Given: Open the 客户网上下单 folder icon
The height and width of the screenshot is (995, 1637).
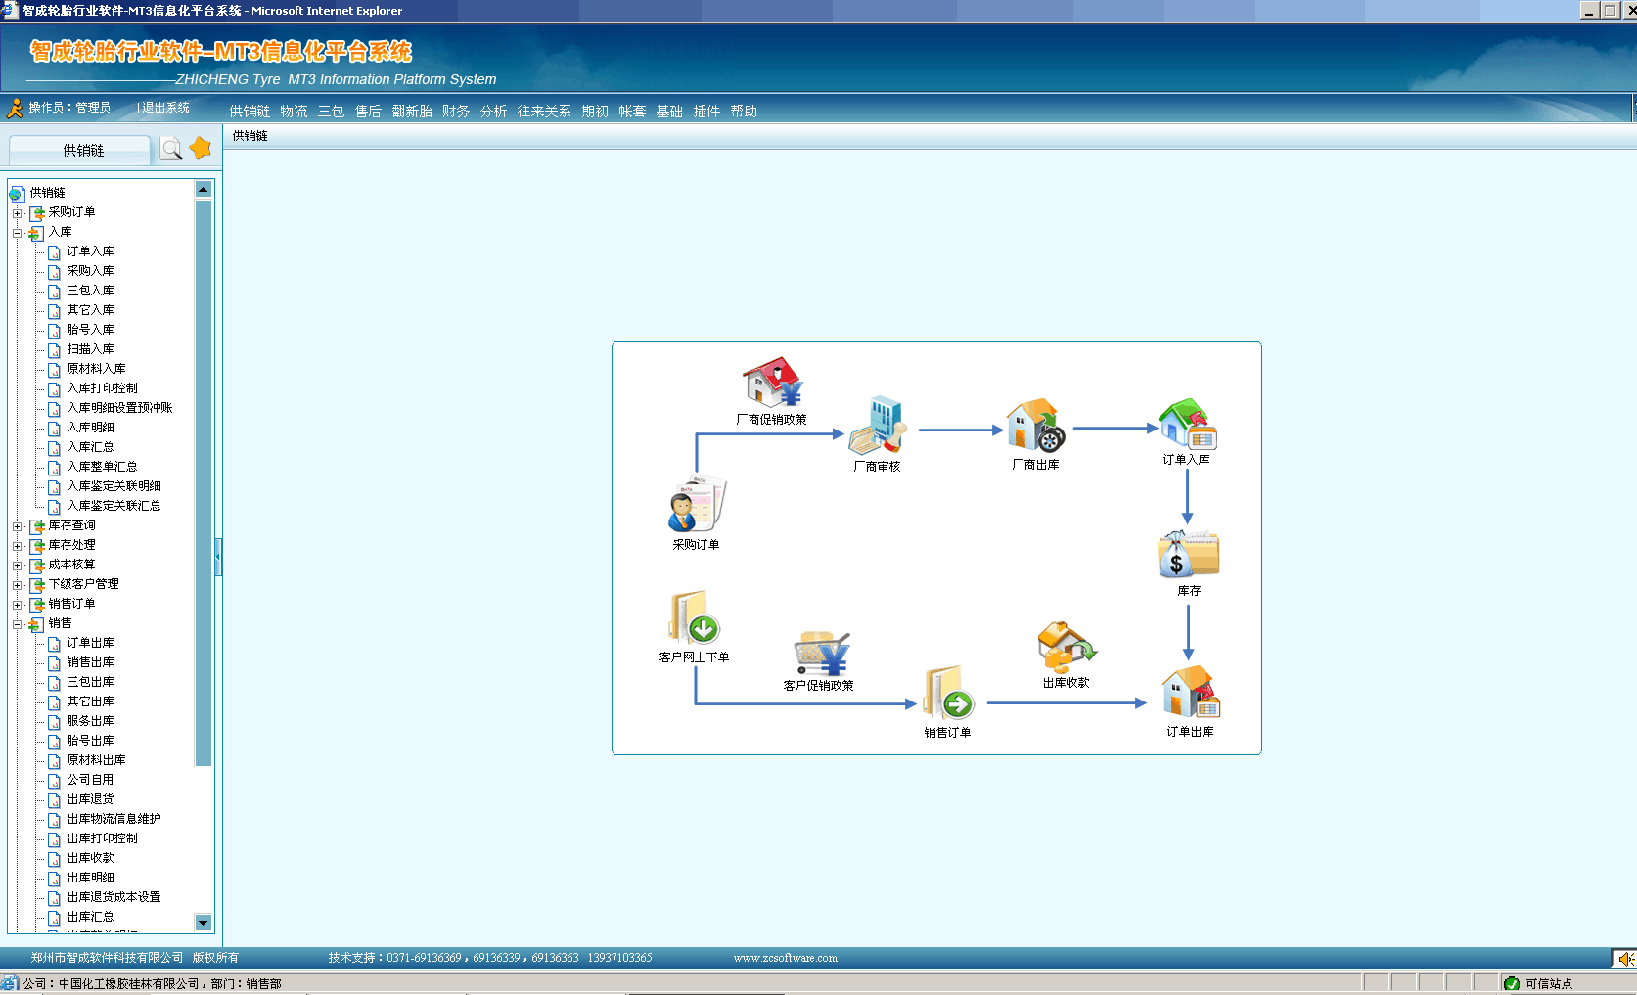Looking at the screenshot, I should click(x=694, y=618).
